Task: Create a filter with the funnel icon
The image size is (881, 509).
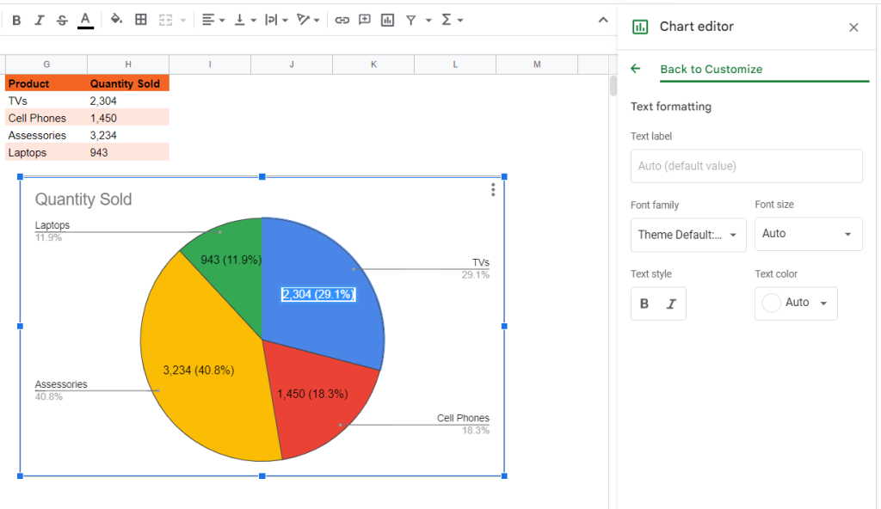Action: (x=411, y=21)
